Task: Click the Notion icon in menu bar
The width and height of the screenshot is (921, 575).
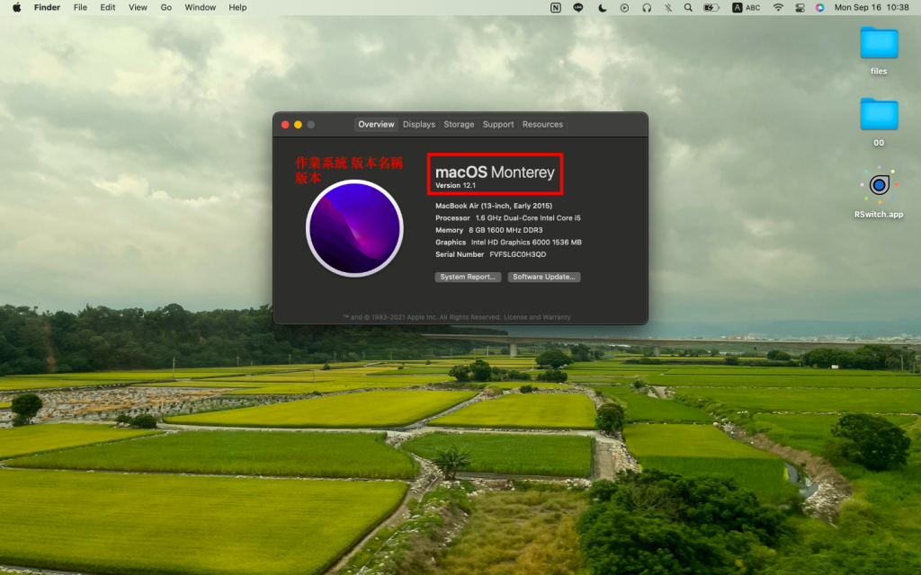Action: 555,7
